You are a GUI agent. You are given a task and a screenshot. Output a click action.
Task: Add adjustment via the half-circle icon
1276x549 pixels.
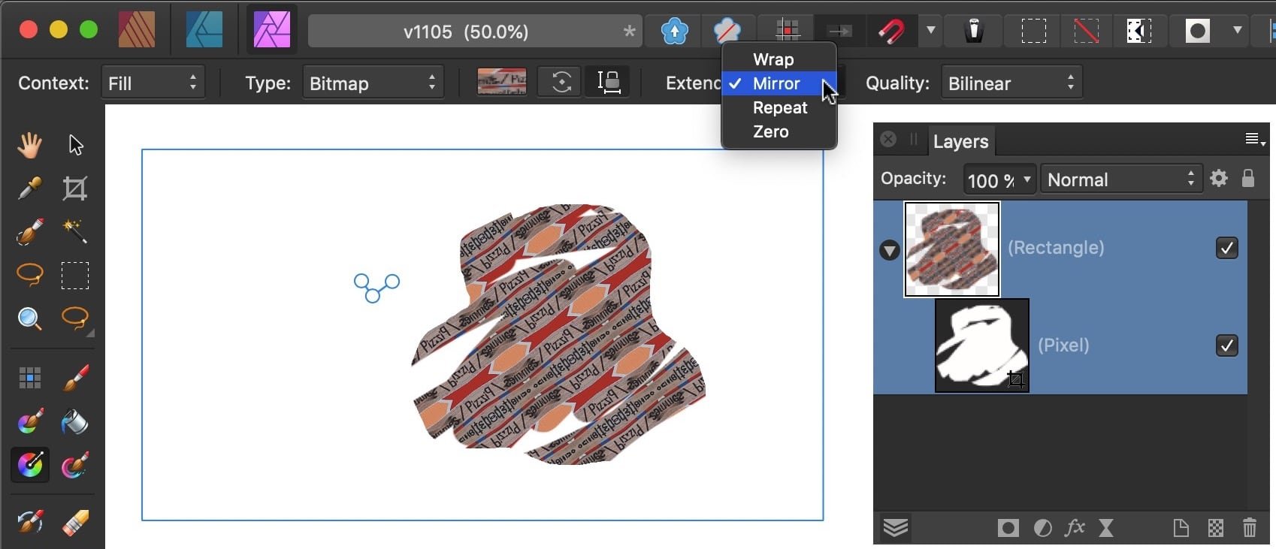(x=1042, y=528)
